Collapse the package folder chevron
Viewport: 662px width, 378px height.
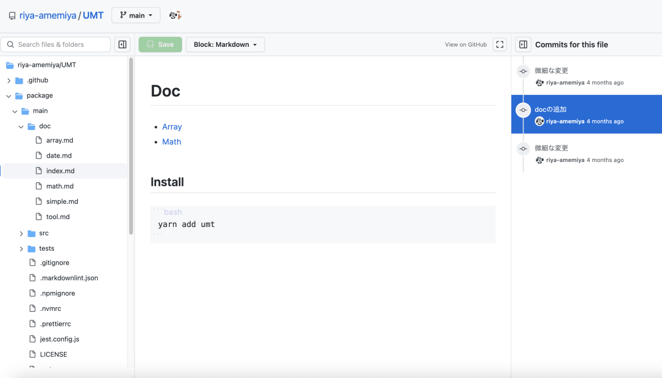tap(9, 96)
